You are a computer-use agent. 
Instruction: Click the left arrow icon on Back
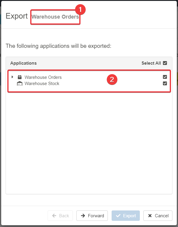click(54, 216)
